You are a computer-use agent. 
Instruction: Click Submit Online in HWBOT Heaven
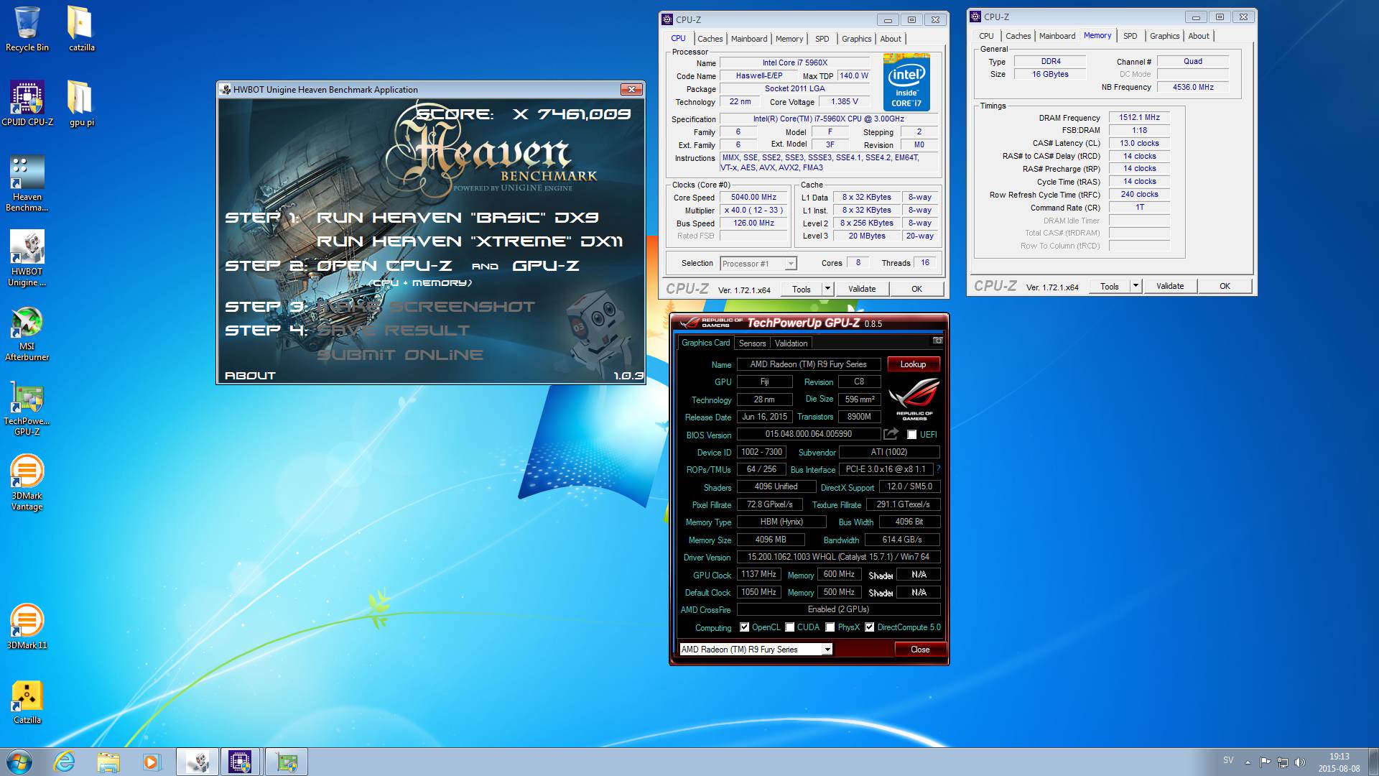[x=399, y=355]
